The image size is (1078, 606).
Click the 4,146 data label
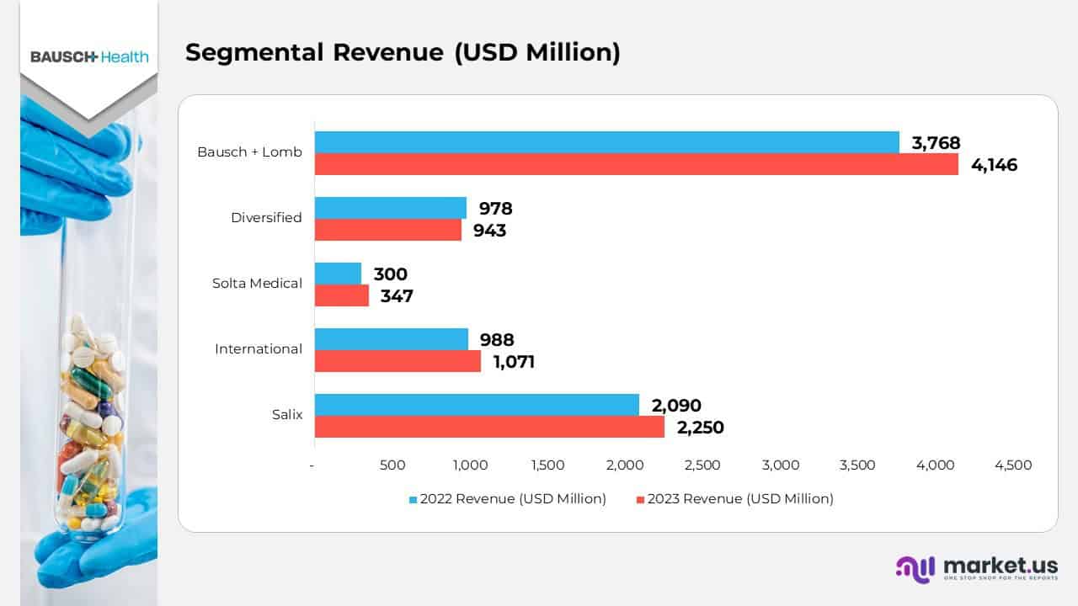(994, 165)
